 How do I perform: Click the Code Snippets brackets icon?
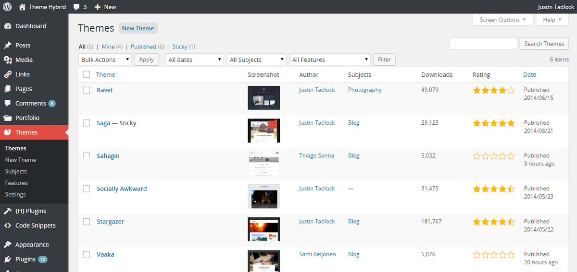point(8,225)
